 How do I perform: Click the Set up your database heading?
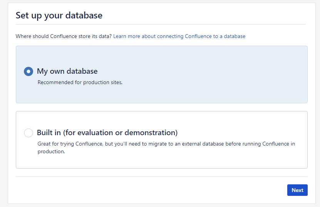[x=59, y=16]
